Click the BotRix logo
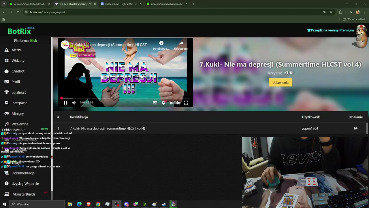Screen dimensions: 369x208 [x=19, y=31]
